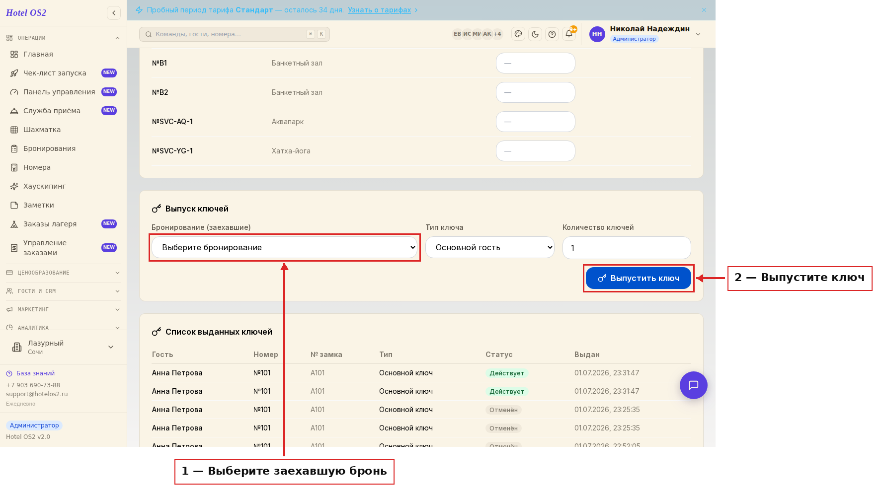Open the color theme palette icon
The height and width of the screenshot is (496, 884).
[518, 34]
